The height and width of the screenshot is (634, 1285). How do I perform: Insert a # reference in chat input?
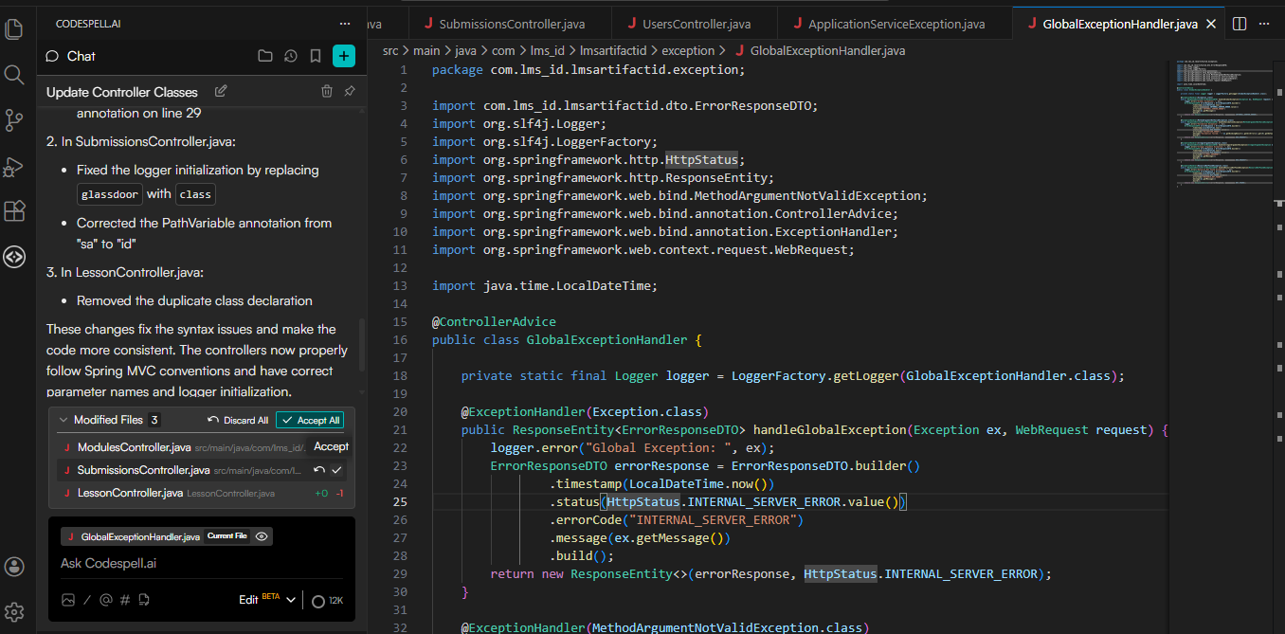click(x=124, y=600)
